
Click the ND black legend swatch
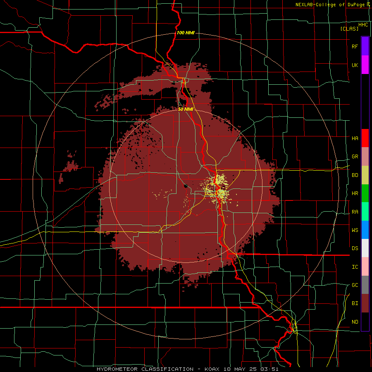pyautogui.click(x=365, y=322)
